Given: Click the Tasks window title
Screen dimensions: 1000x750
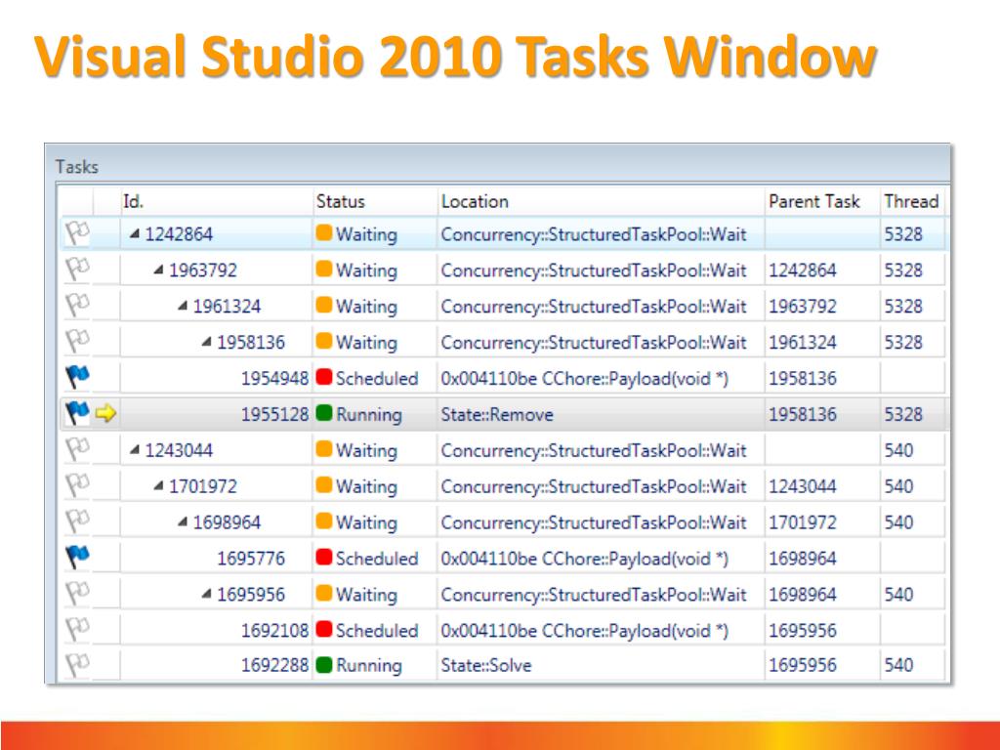Looking at the screenshot, I should click(x=76, y=167).
